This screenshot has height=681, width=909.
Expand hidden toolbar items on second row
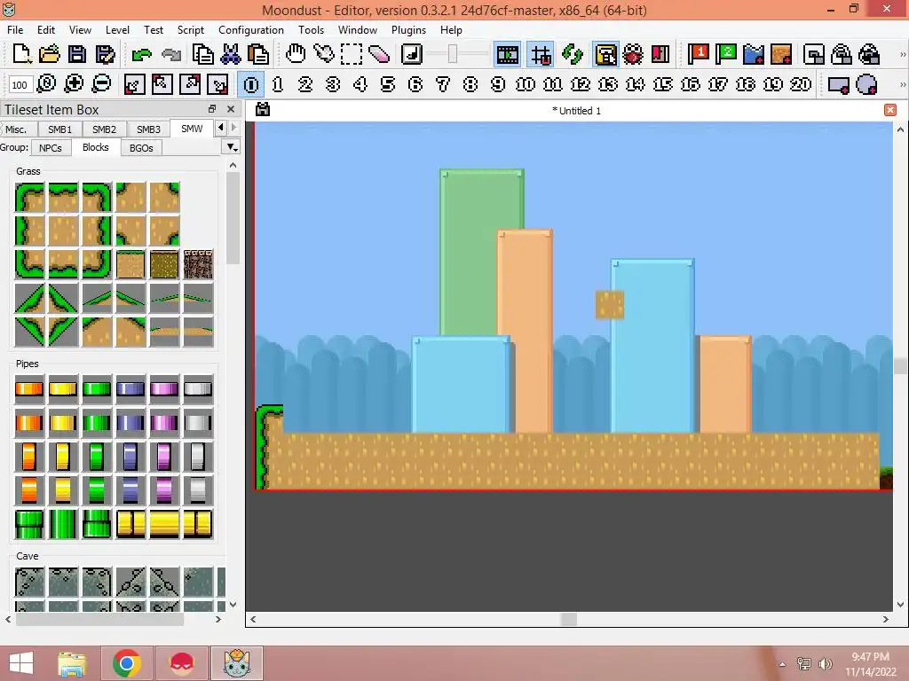pyautogui.click(x=902, y=84)
